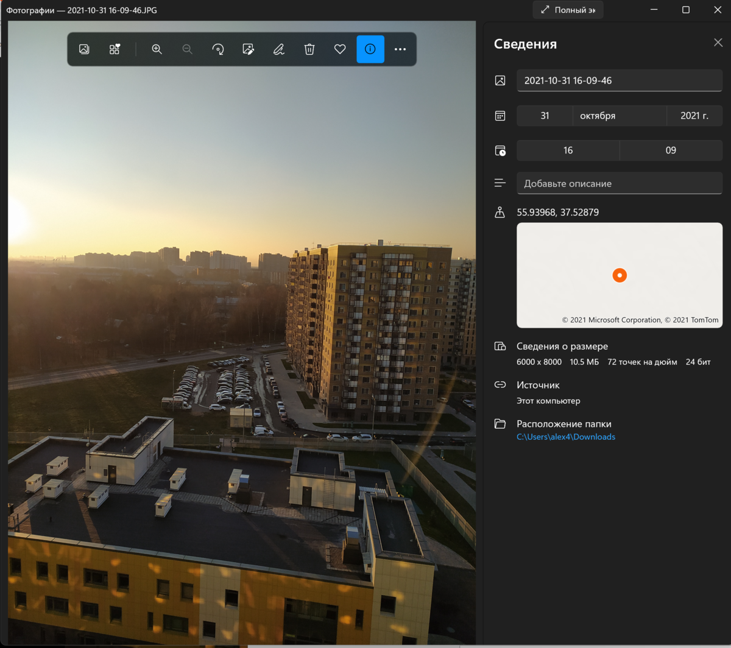Screen dimensions: 731x648
Task: Toggle the info panel button
Action: click(x=370, y=49)
